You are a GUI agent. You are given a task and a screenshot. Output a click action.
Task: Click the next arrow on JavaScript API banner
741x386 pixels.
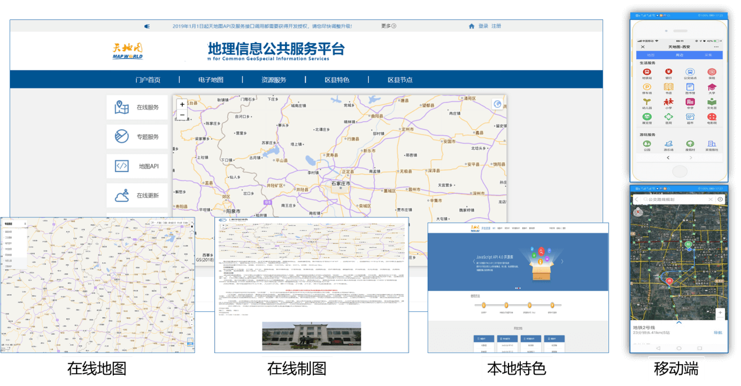coord(562,262)
